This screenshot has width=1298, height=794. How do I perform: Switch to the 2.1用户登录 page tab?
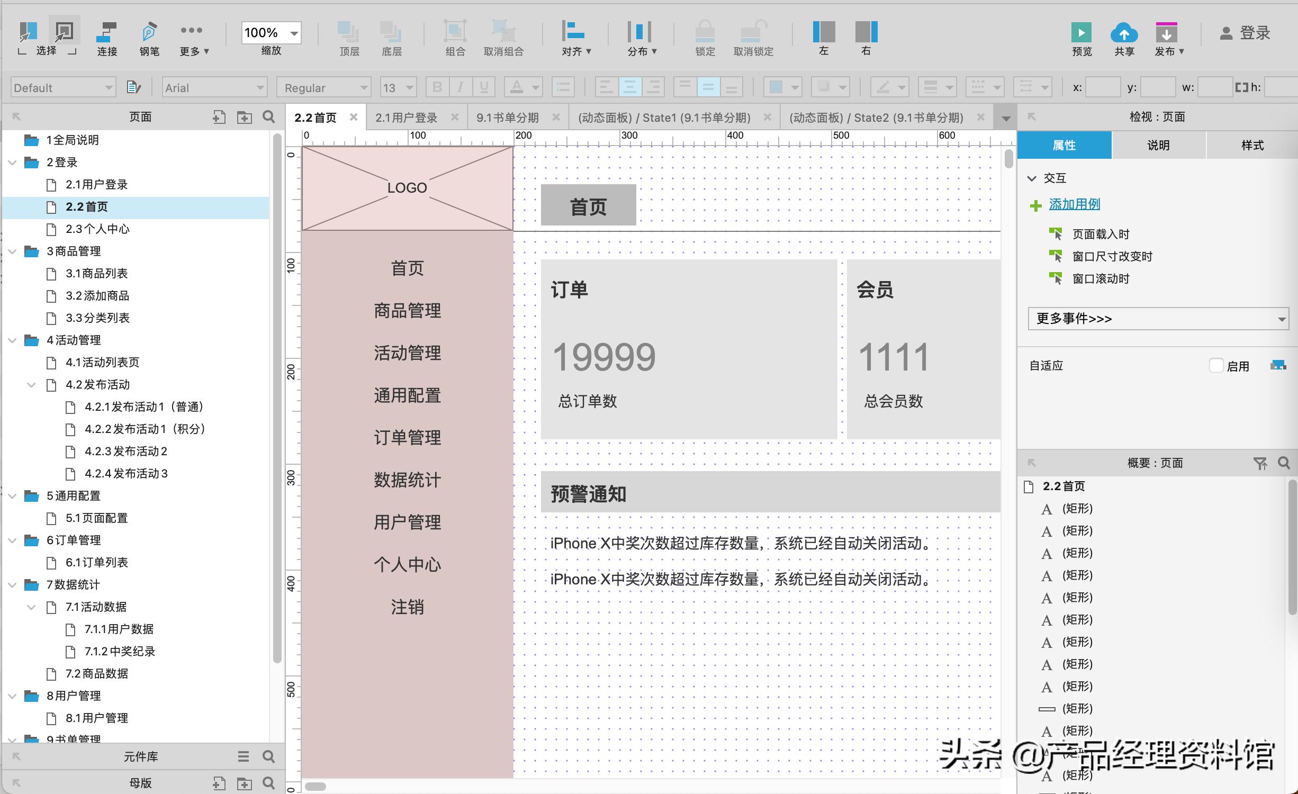click(406, 117)
